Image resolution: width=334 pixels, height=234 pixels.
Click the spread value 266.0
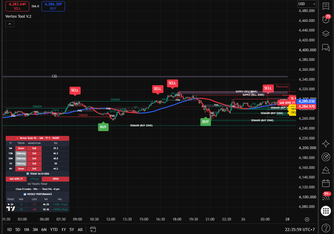tap(35, 6)
